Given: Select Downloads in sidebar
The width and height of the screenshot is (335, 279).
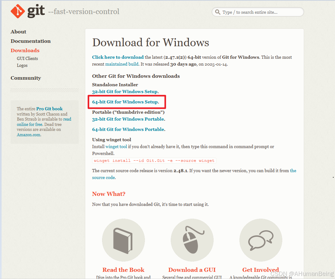Looking at the screenshot, I should pyautogui.click(x=25, y=50).
